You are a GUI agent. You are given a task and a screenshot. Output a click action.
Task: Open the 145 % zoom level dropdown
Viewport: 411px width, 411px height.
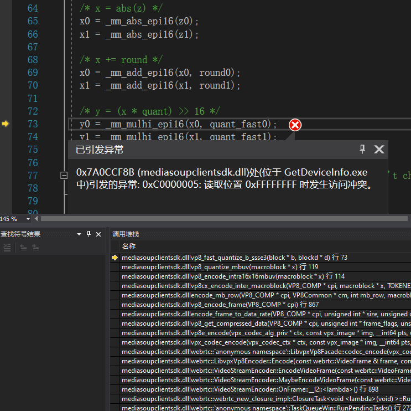click(x=28, y=219)
